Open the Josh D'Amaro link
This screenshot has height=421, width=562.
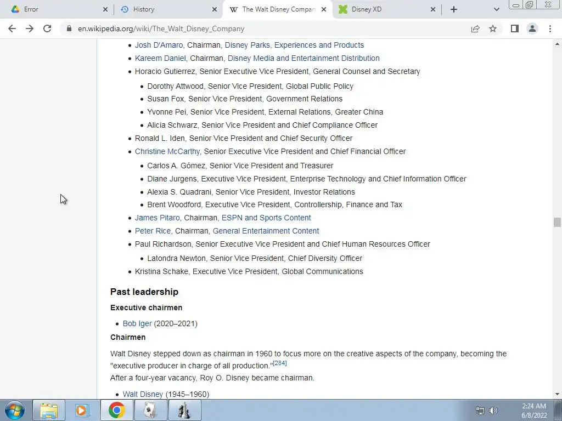pos(159,45)
